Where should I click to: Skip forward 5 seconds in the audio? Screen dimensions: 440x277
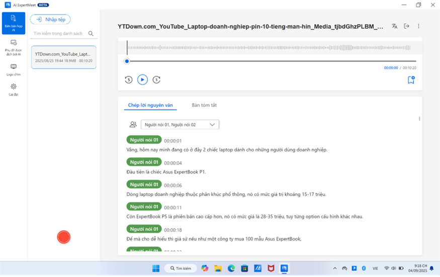pyautogui.click(x=156, y=80)
